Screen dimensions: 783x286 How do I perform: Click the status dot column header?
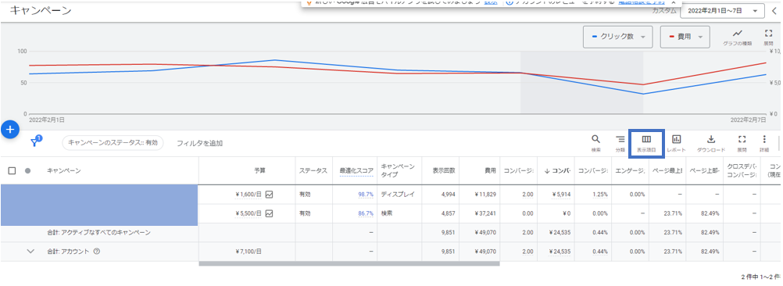pyautogui.click(x=28, y=170)
